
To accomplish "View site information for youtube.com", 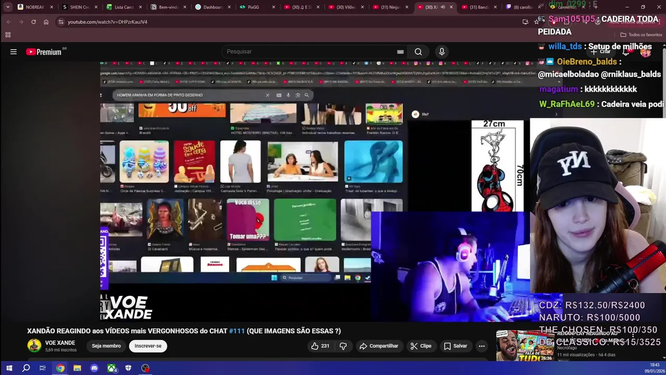I will [x=61, y=22].
